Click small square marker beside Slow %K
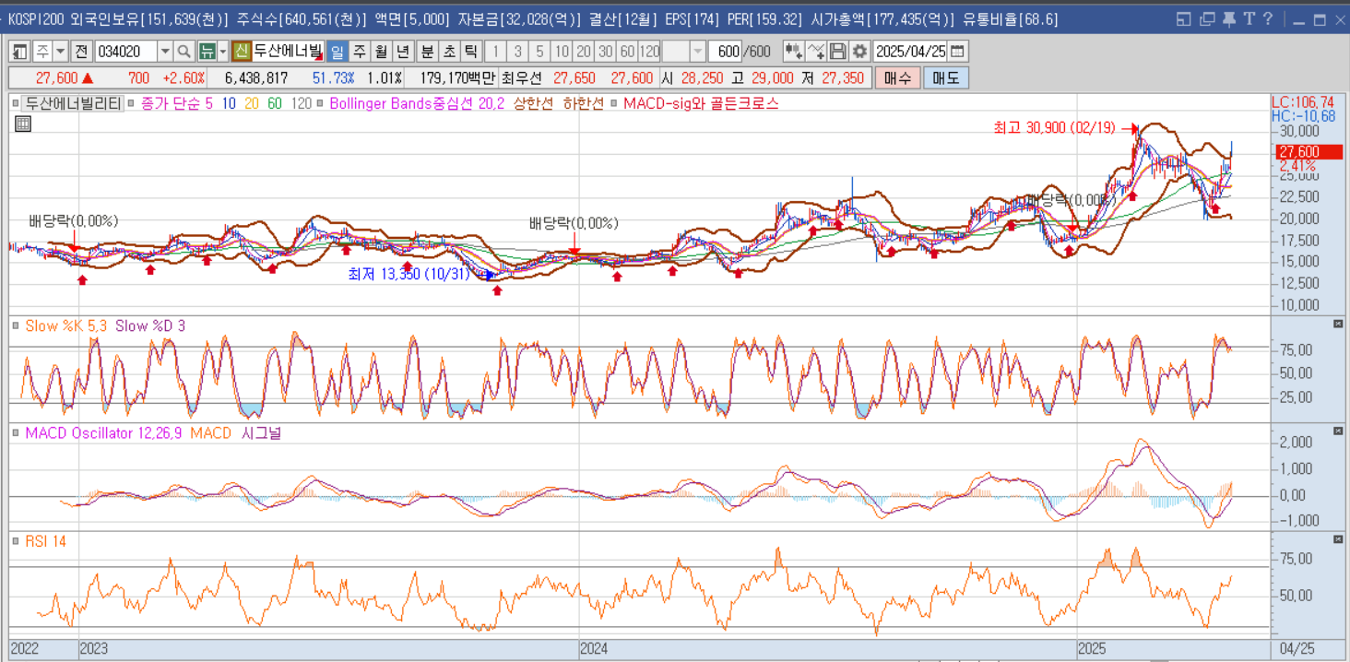 [x=17, y=326]
